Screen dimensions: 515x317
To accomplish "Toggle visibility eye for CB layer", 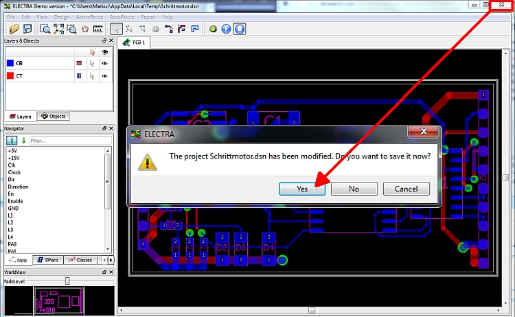I will tap(105, 63).
